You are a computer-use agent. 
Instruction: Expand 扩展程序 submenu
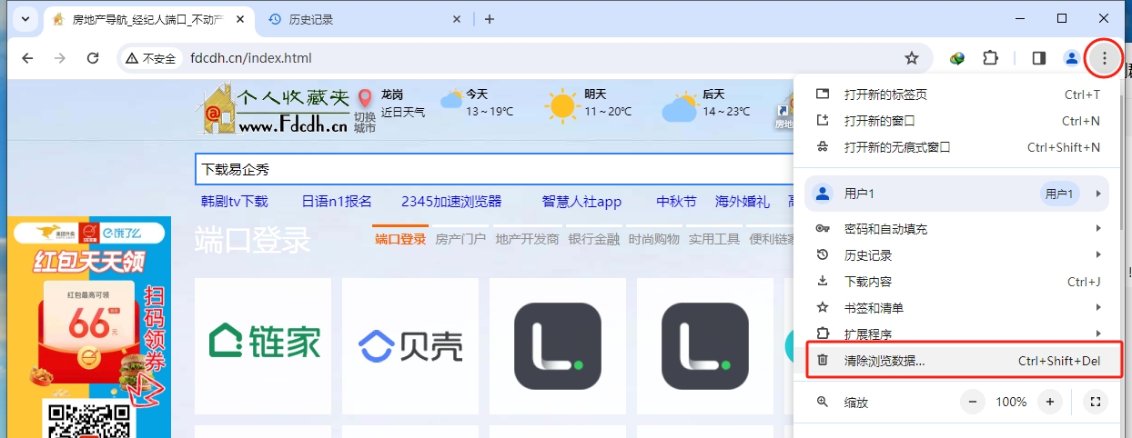(958, 333)
